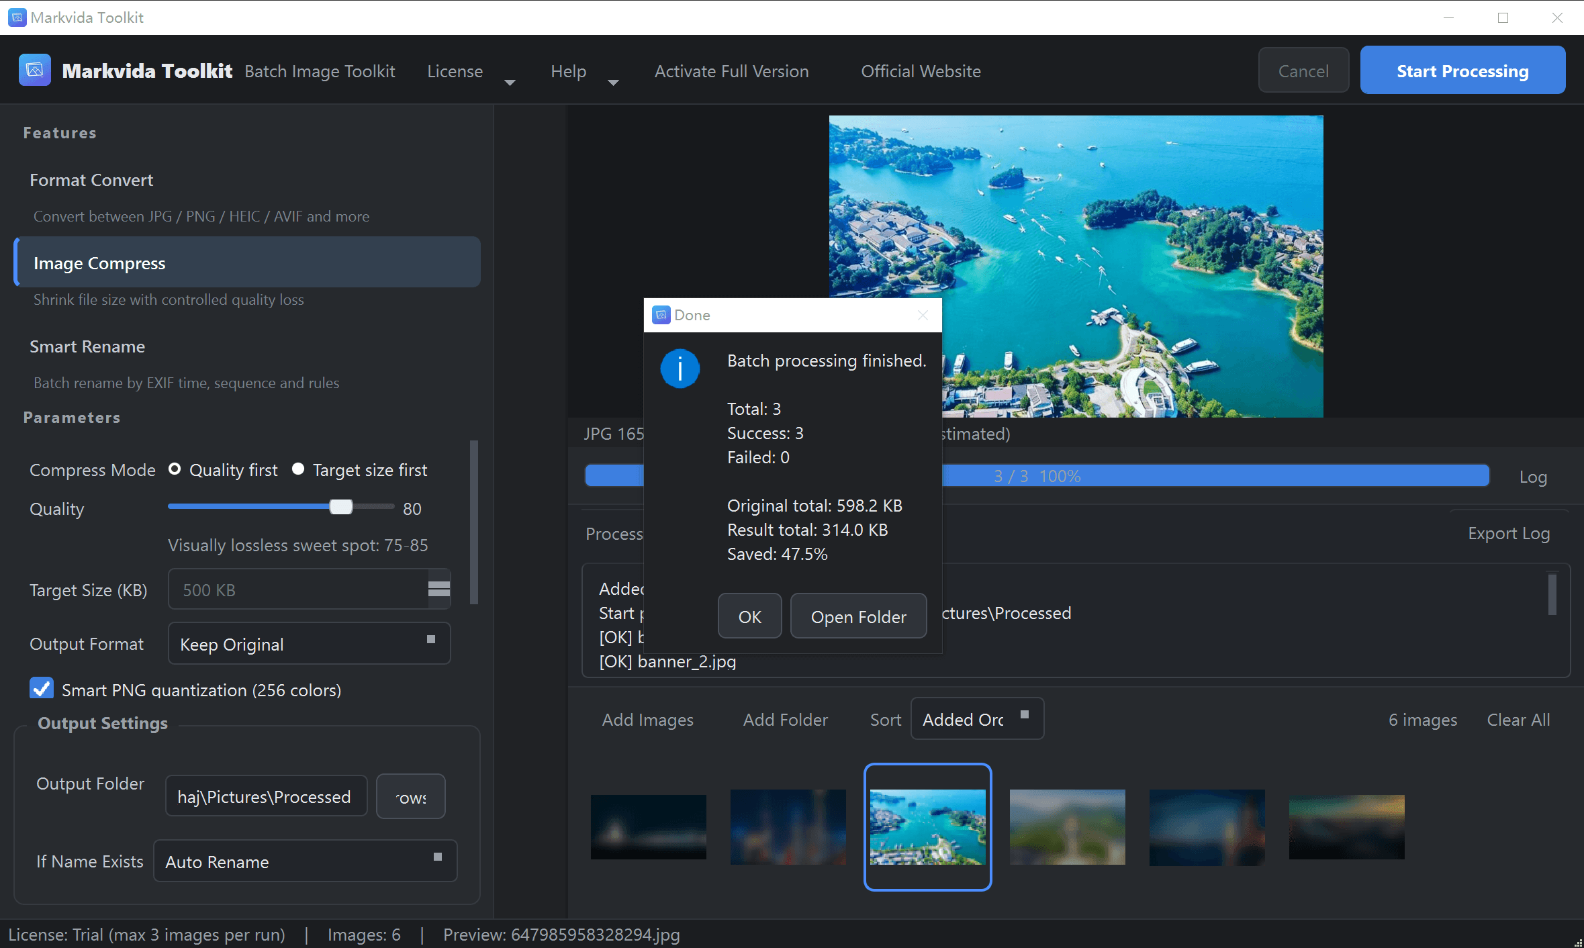The image size is (1584, 948).
Task: Click the log panel scrollbar
Action: (x=1552, y=594)
